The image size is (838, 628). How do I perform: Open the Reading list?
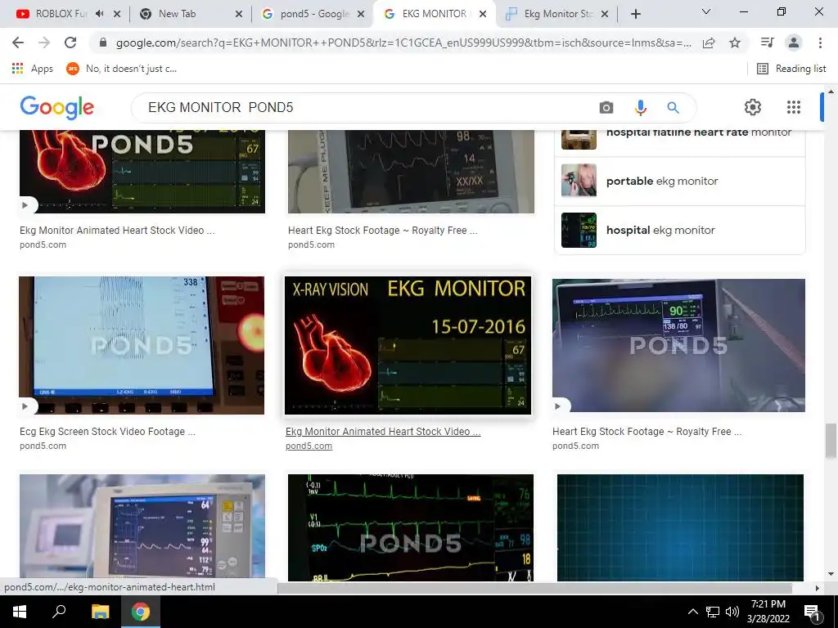pyautogui.click(x=791, y=69)
